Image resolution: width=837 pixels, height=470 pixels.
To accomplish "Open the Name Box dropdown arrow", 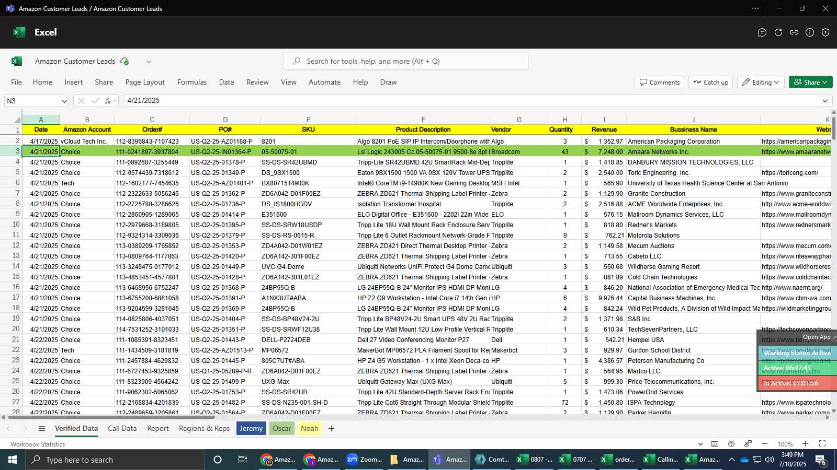I will pyautogui.click(x=64, y=101).
